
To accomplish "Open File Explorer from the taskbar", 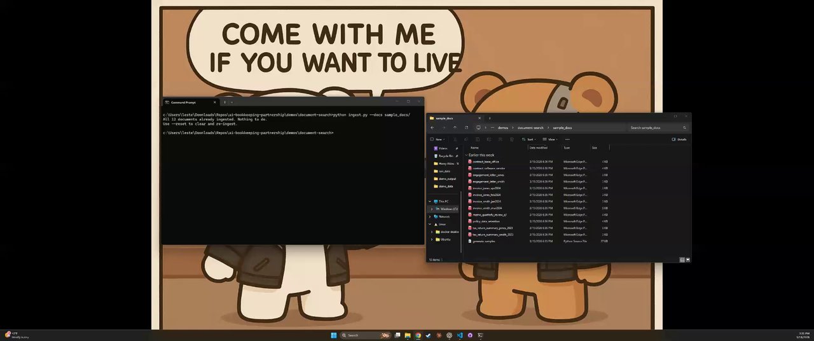I will tap(408, 335).
